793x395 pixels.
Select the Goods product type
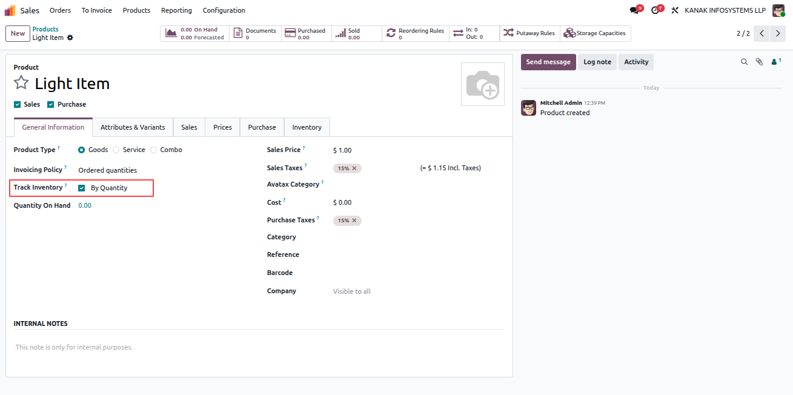coord(82,150)
